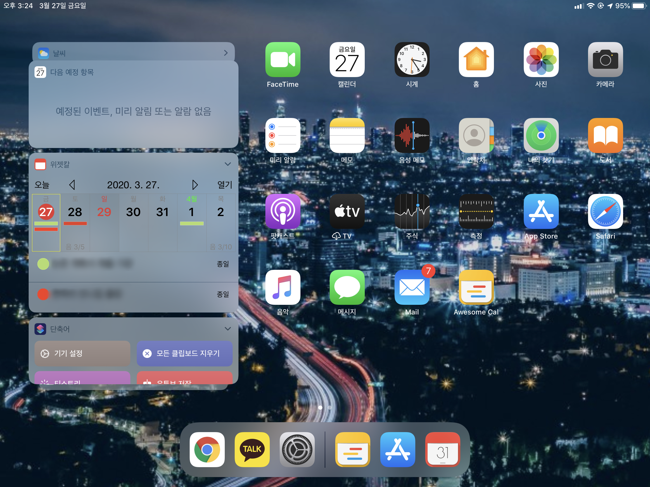
Task: Collapse the Shortcuts (단축어) widget
Action: (x=227, y=329)
